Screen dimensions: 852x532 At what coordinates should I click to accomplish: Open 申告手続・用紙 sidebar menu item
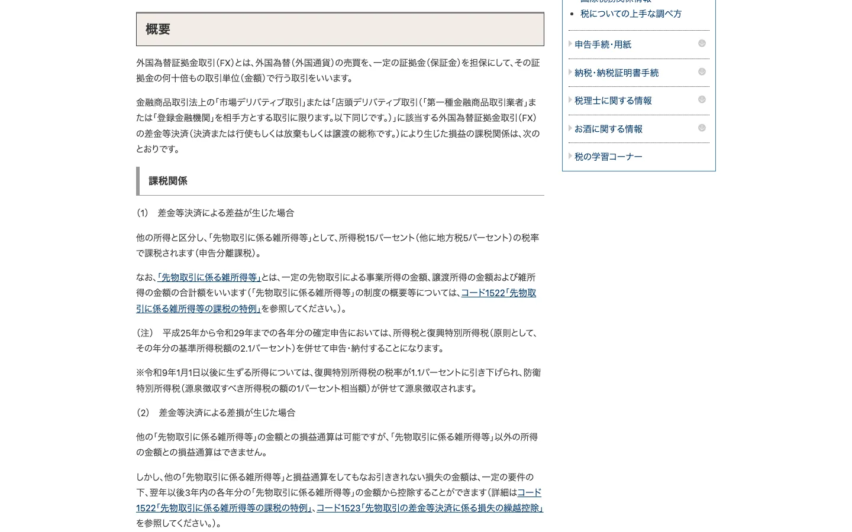603,44
